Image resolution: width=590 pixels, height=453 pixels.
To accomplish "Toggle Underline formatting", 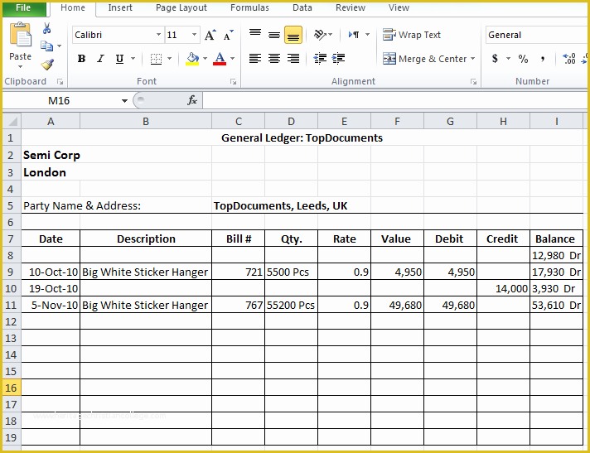I will point(119,59).
